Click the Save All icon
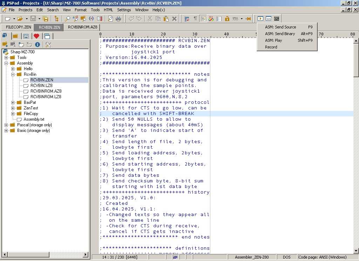This screenshot has width=359, height=261. pos(46,19)
